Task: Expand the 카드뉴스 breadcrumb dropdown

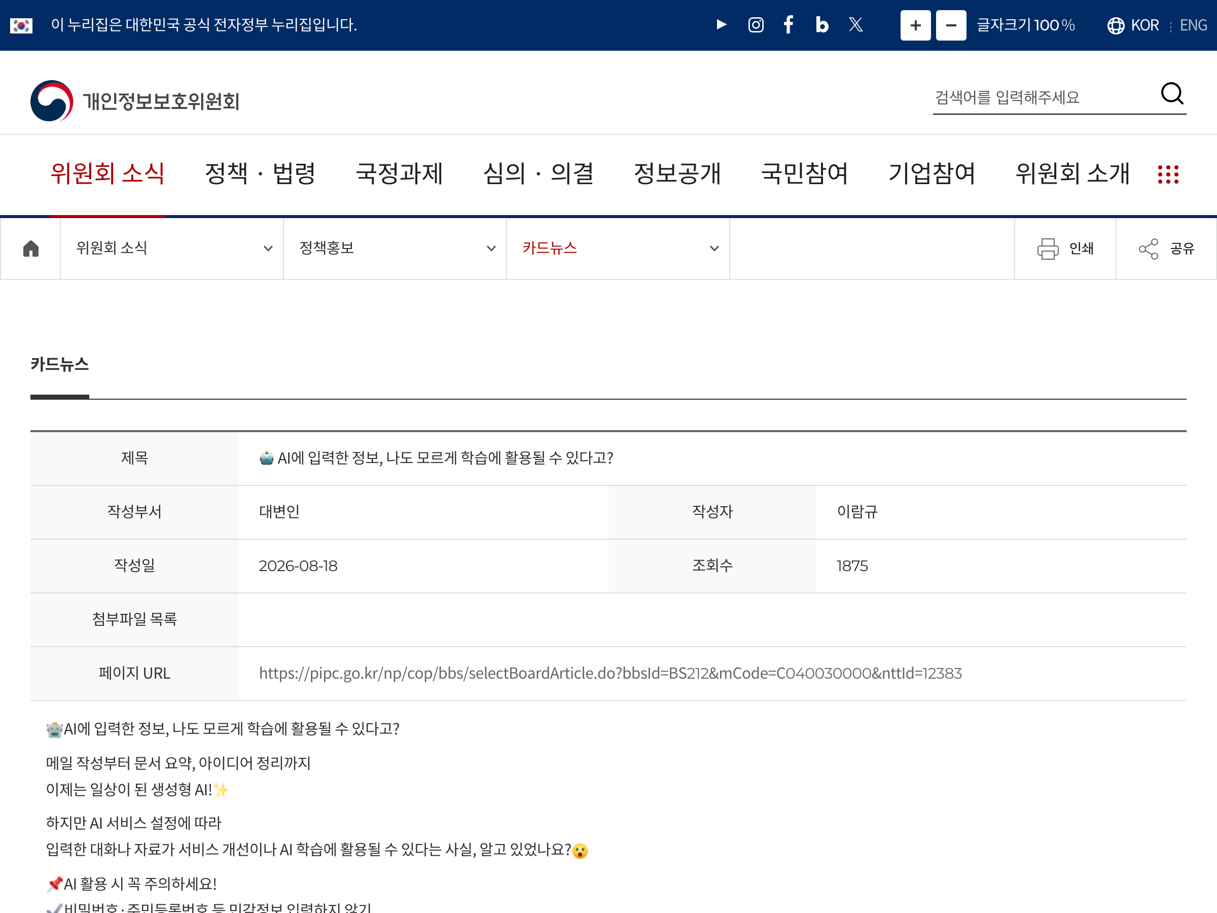Action: (618, 249)
